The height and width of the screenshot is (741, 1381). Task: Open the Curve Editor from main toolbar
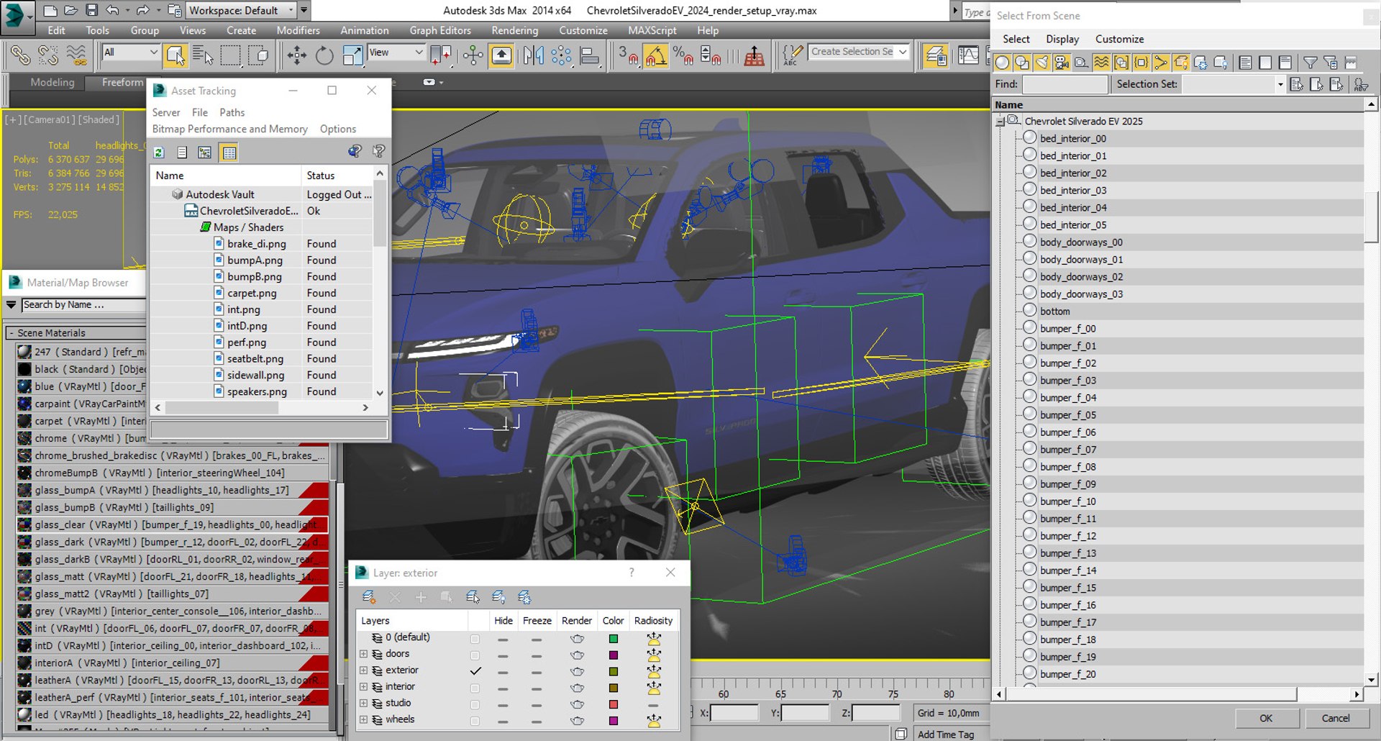(968, 55)
